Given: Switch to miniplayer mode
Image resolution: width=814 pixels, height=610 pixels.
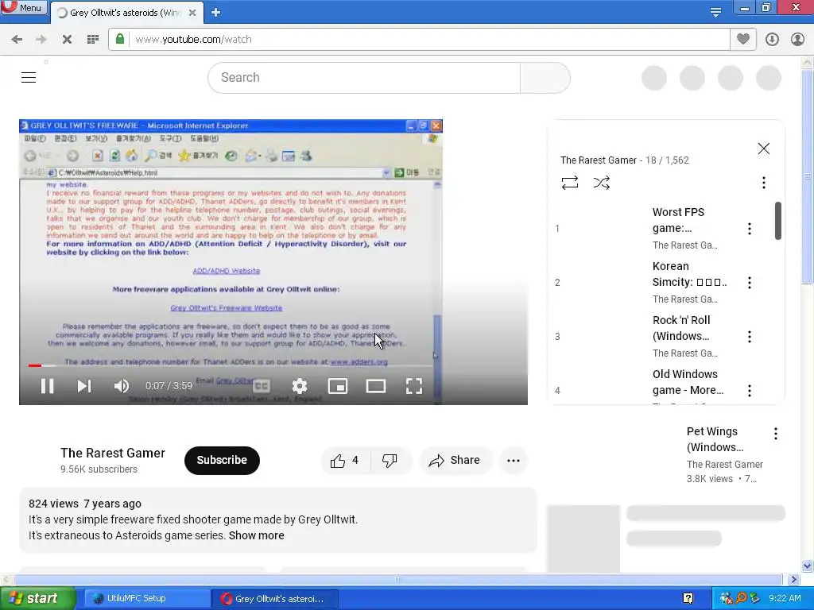Looking at the screenshot, I should point(338,386).
